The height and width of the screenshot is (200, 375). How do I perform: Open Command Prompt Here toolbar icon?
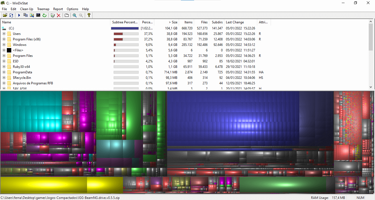click(38, 15)
